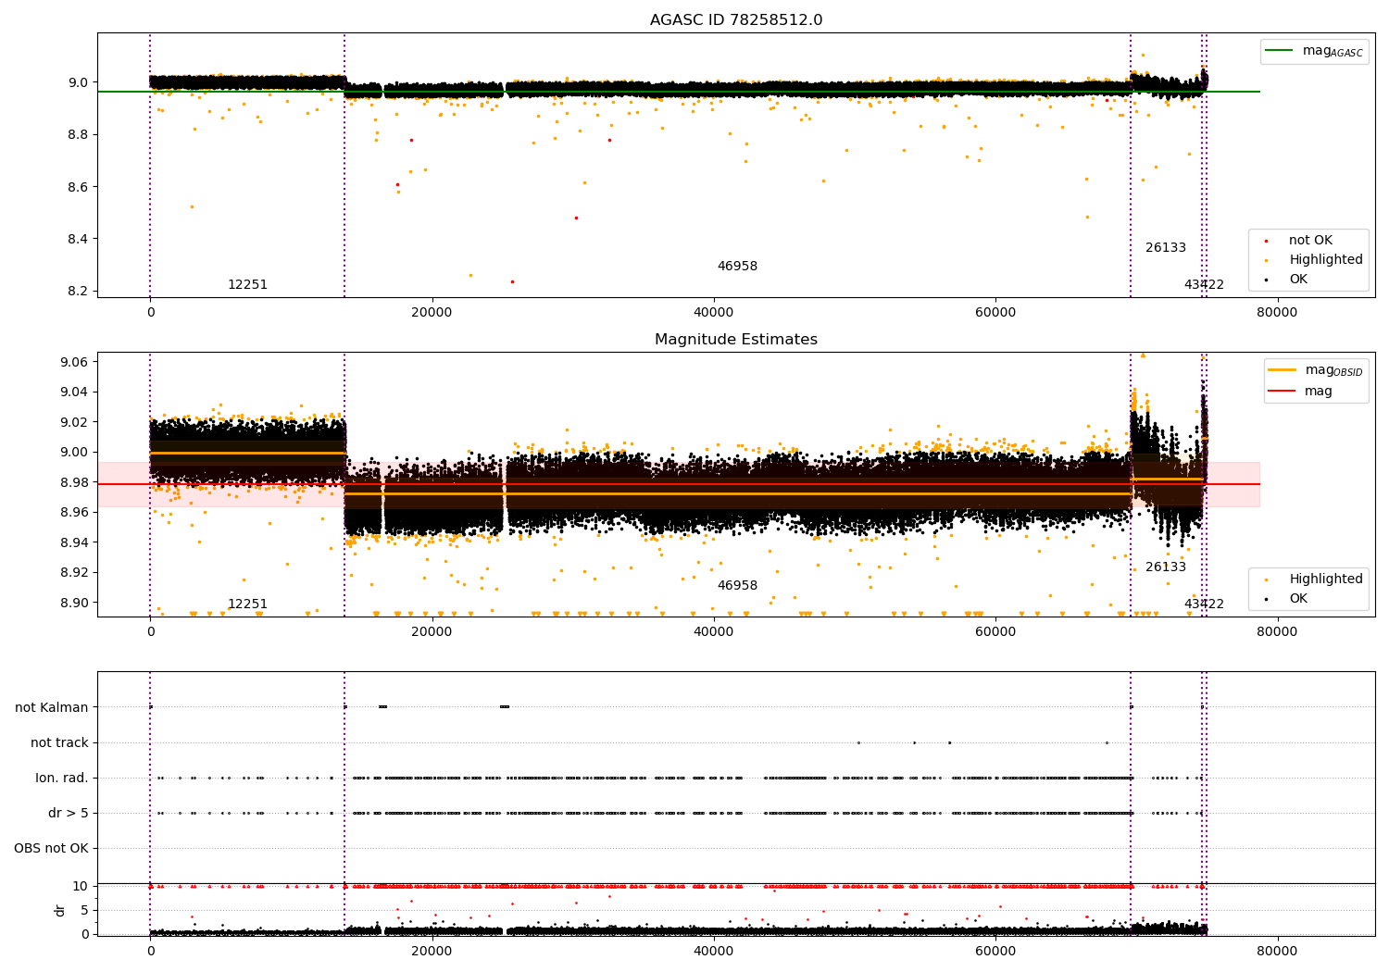Click obsid label '12251' in the Magnitude Estimates plot
This screenshot has width=1389, height=972.
tap(247, 604)
